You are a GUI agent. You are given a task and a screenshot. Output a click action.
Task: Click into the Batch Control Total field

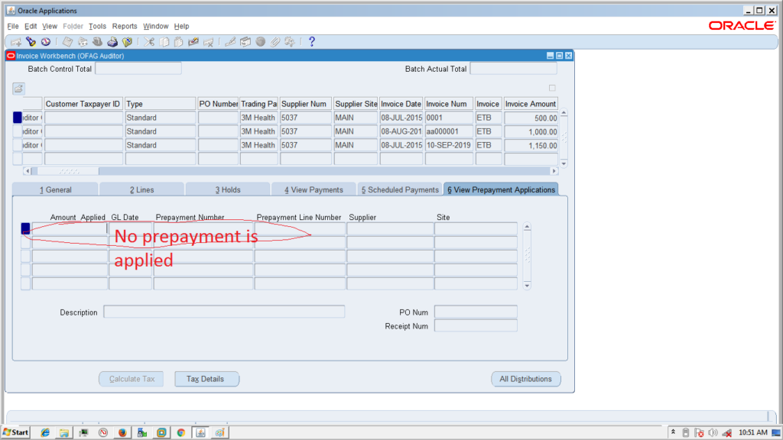point(138,69)
